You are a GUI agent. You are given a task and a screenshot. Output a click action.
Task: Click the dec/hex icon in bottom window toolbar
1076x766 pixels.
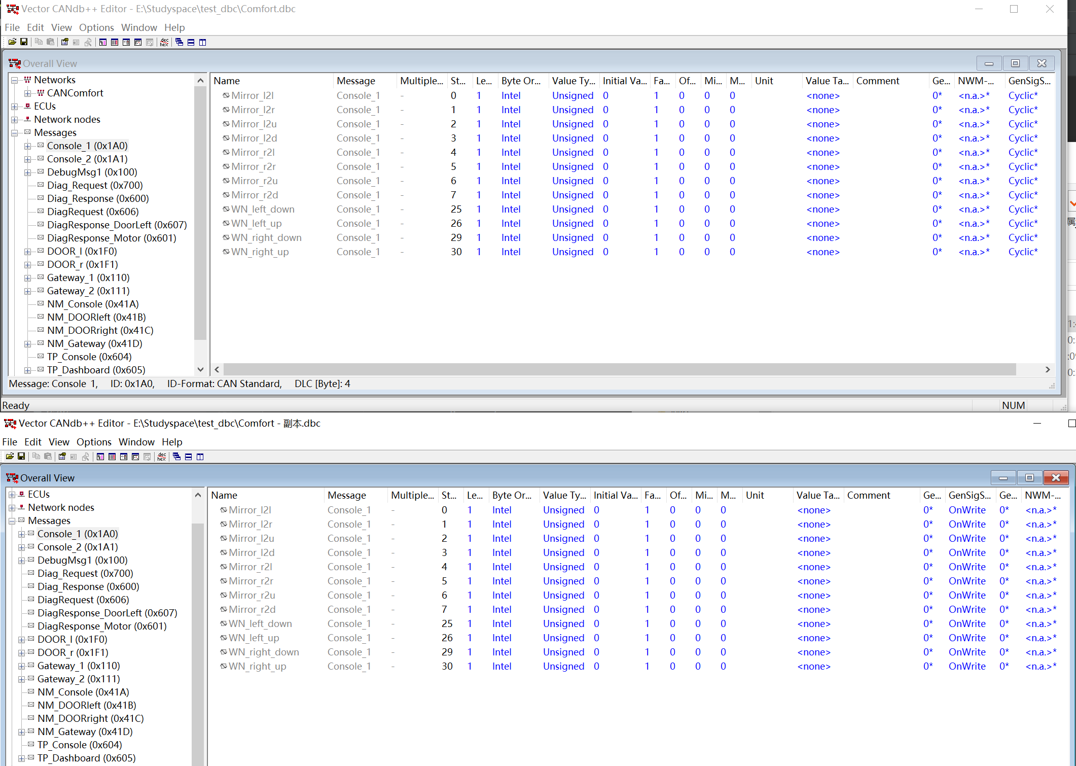(x=162, y=457)
